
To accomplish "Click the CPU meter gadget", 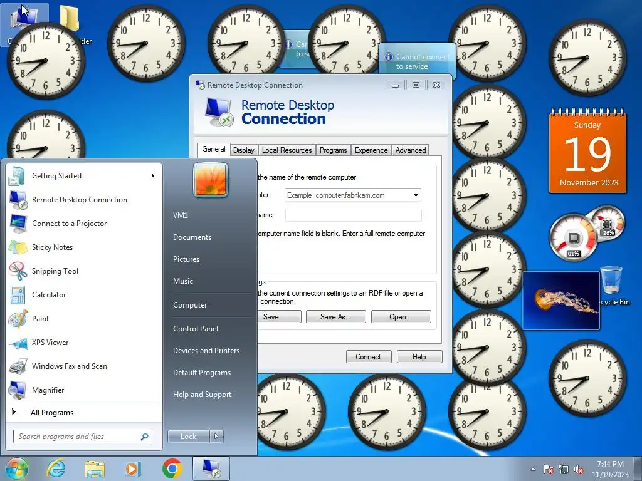I will click(x=573, y=239).
